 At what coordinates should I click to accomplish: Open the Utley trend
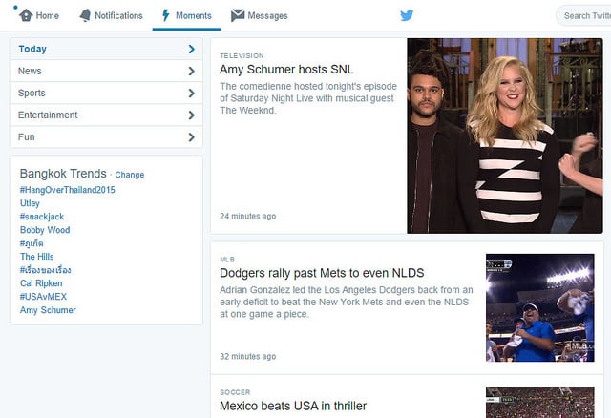30,203
